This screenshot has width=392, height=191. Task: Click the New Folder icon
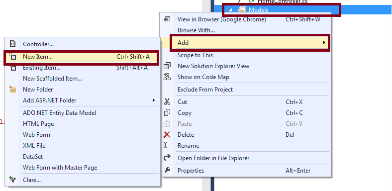tap(12, 89)
